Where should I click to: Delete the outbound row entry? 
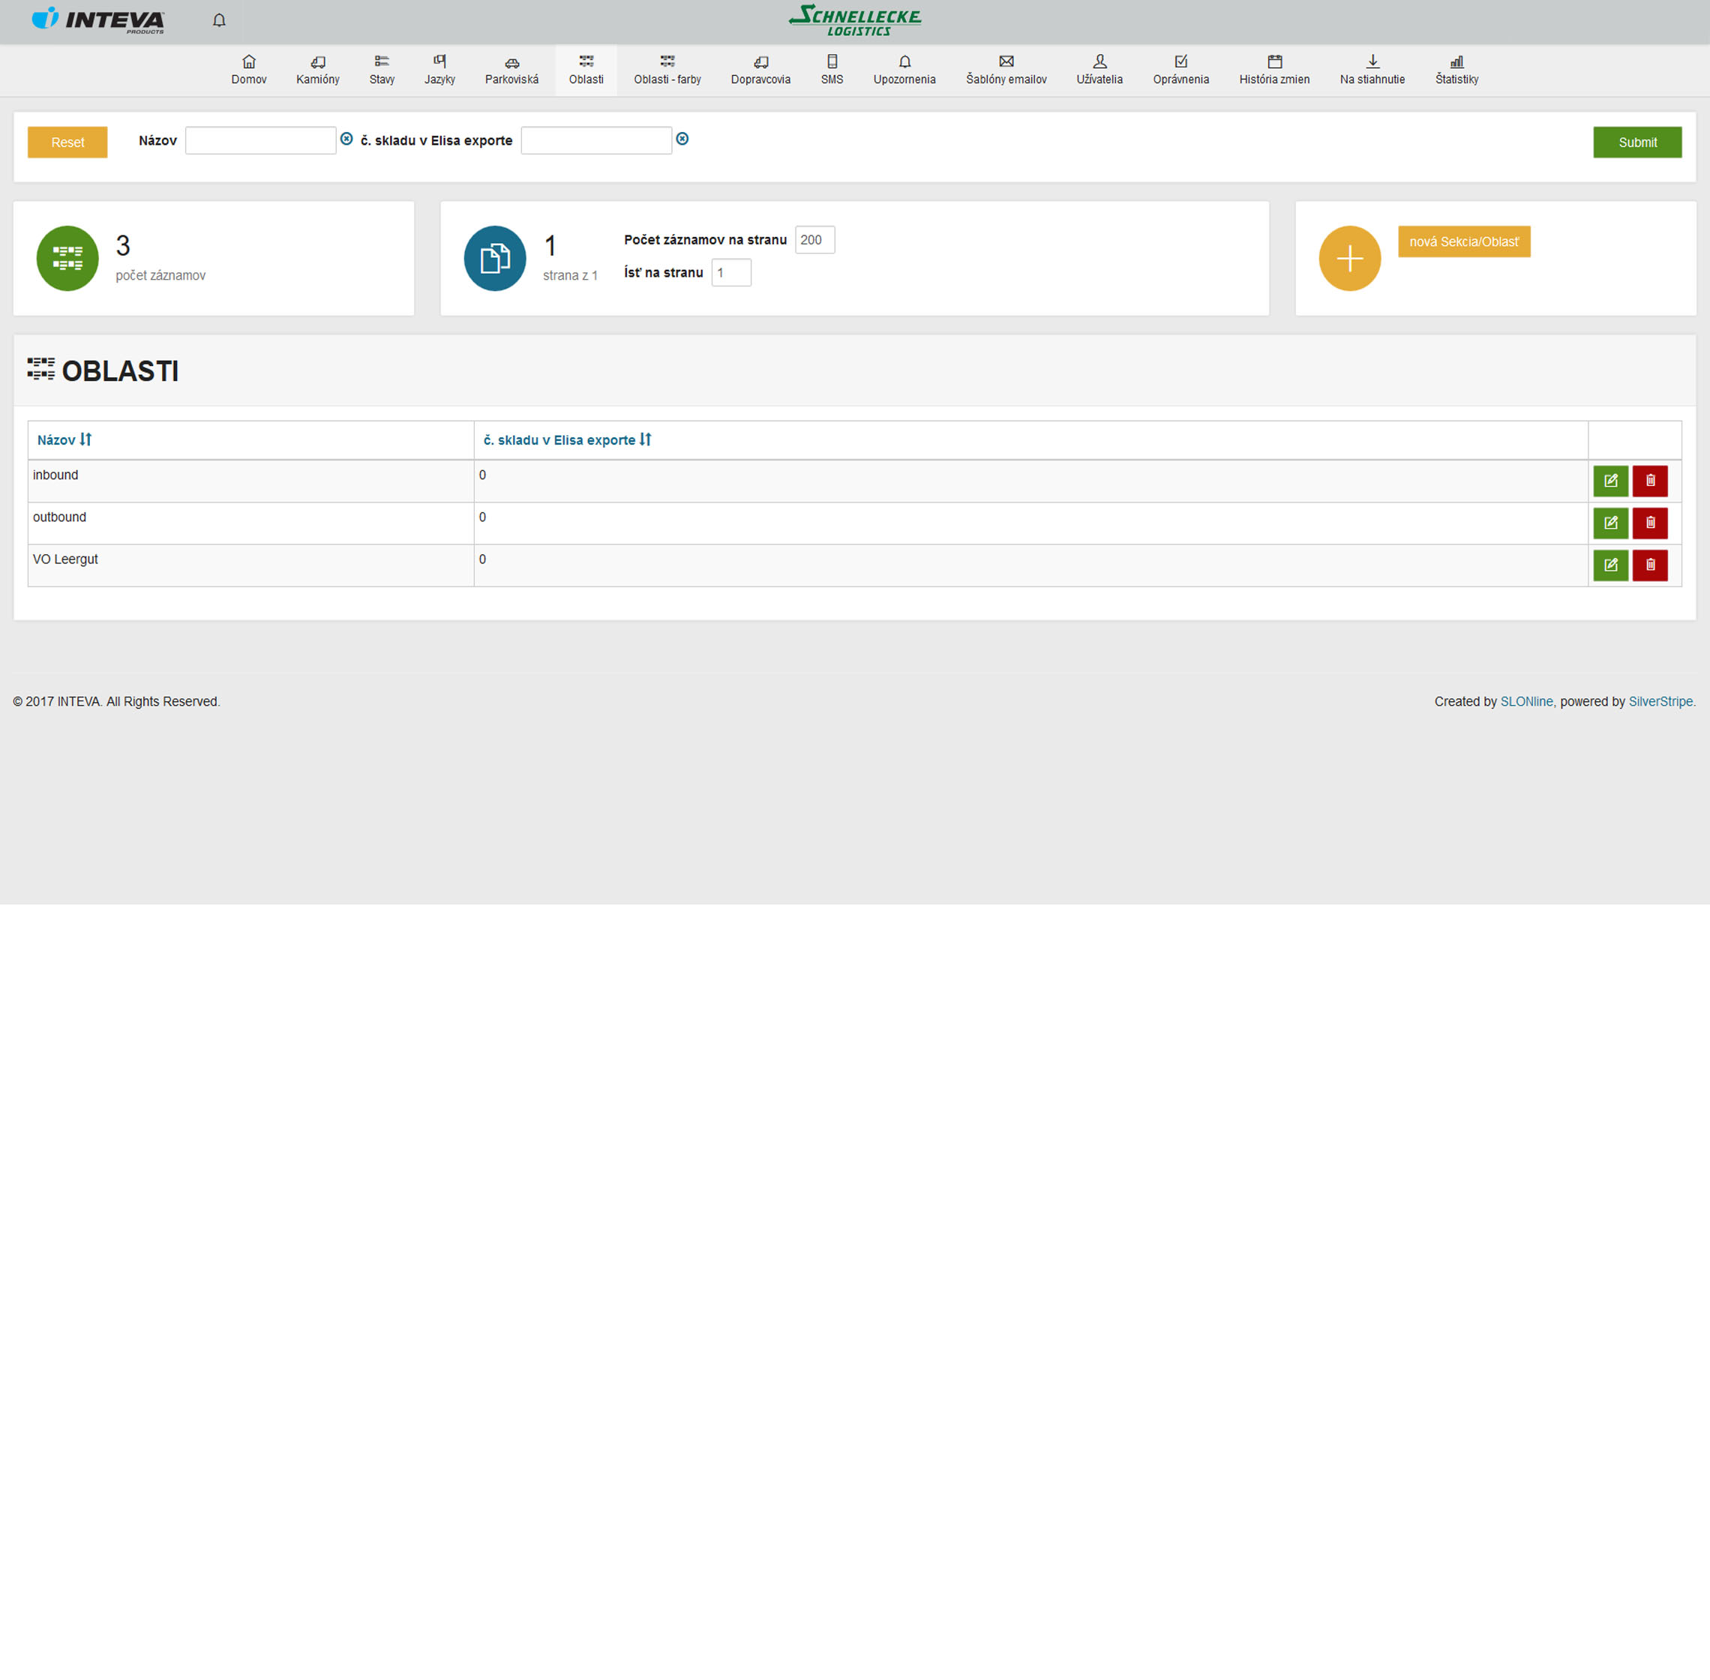click(x=1649, y=523)
